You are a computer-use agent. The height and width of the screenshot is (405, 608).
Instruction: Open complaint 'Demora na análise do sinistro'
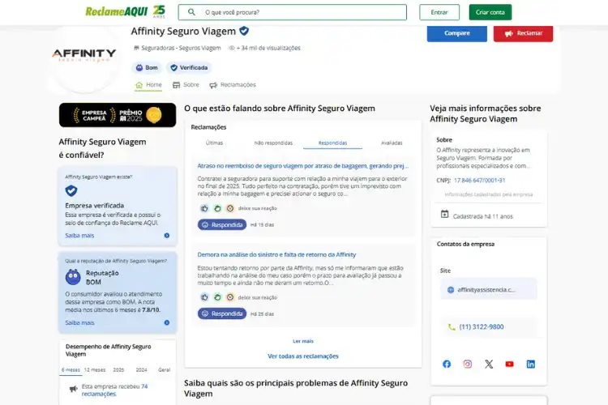tap(276, 254)
